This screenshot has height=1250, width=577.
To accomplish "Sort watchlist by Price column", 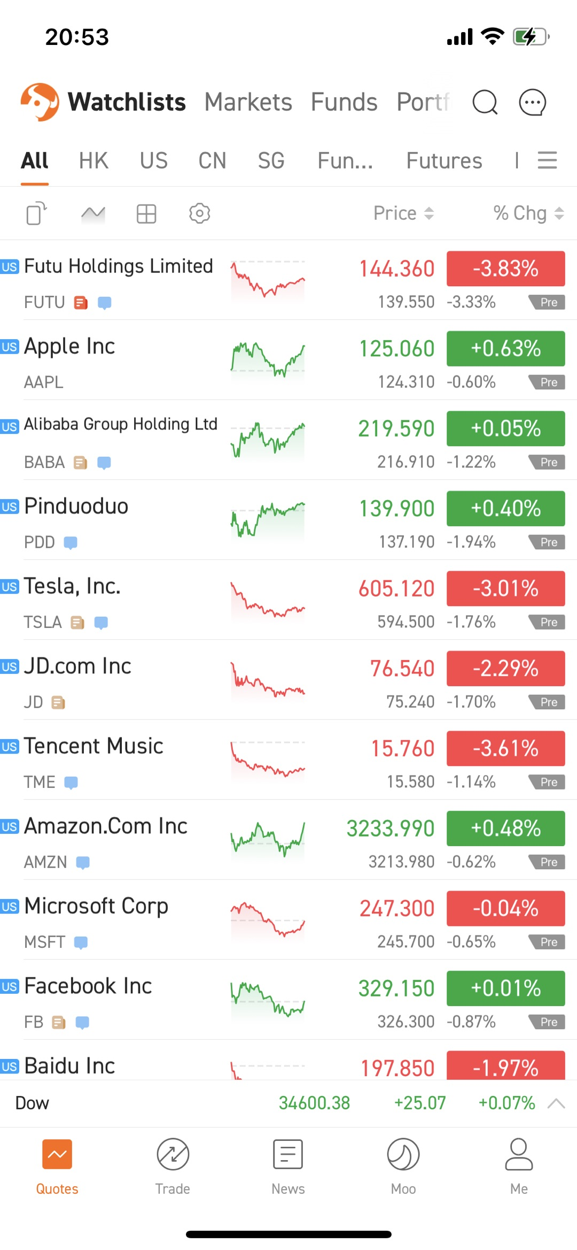I will click(403, 213).
